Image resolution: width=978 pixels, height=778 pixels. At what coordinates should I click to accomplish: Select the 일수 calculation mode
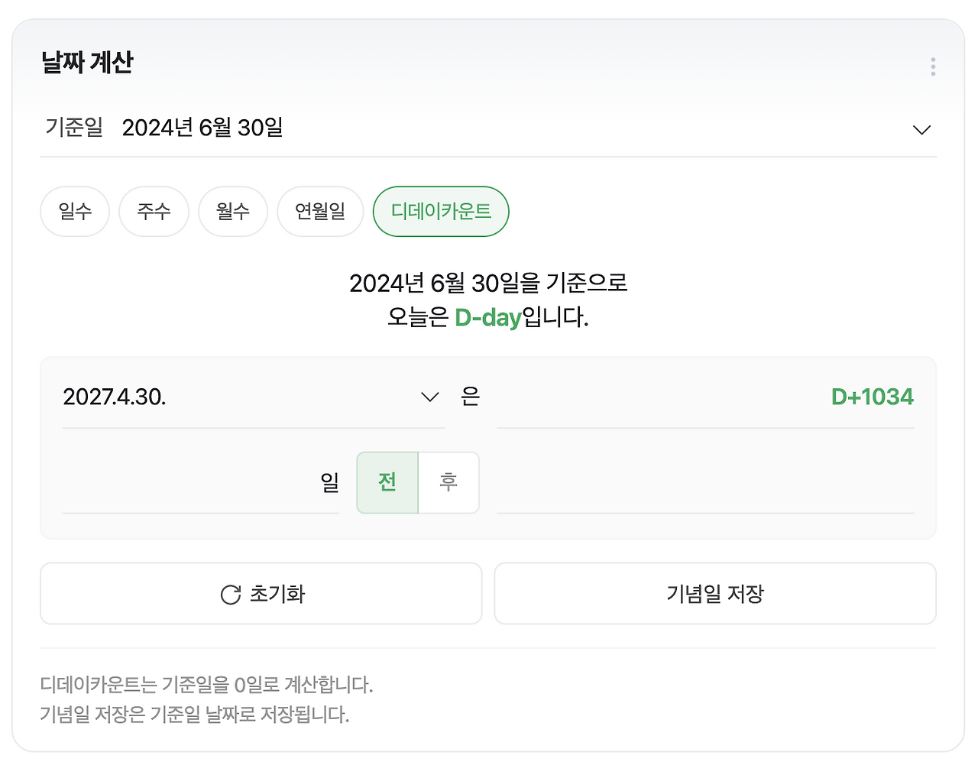pyautogui.click(x=74, y=212)
